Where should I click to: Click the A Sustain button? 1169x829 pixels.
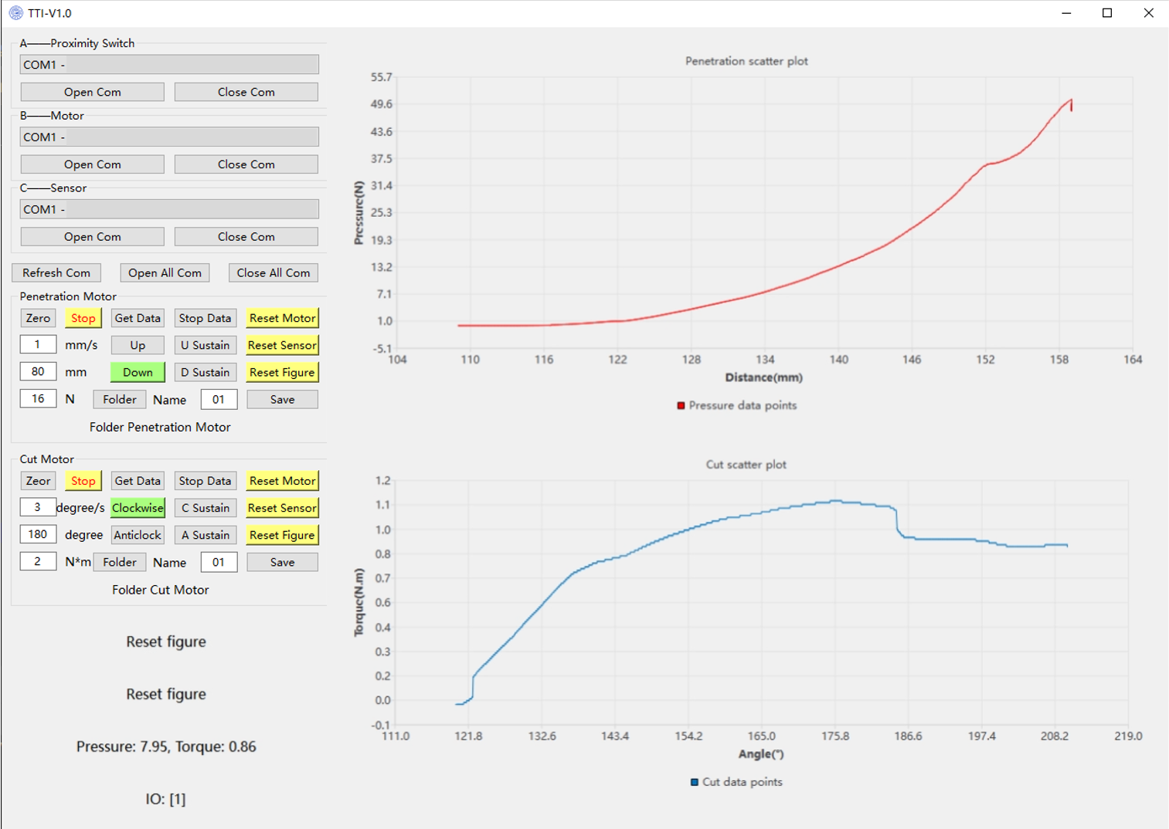[205, 535]
